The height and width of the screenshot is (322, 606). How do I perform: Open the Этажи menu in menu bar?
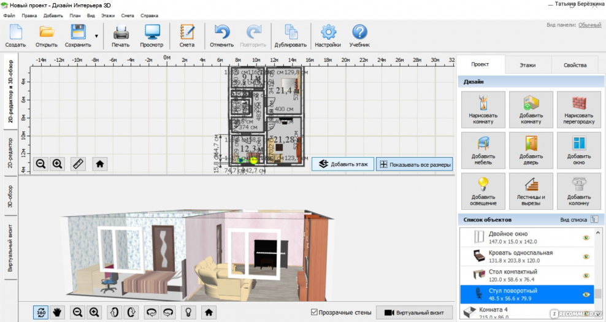(x=108, y=14)
